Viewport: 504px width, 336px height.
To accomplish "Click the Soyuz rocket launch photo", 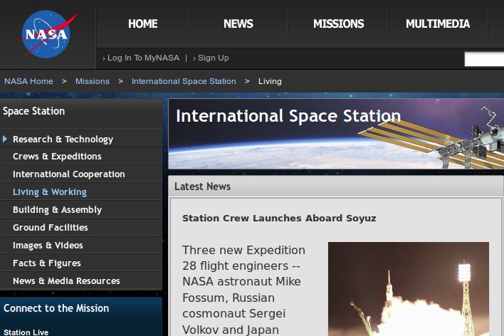I will (409, 289).
